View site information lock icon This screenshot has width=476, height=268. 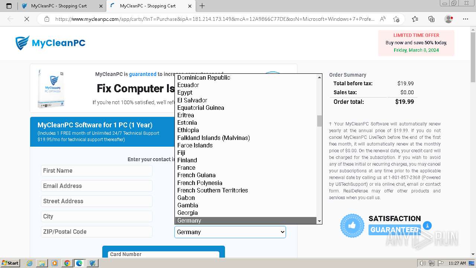(46, 19)
